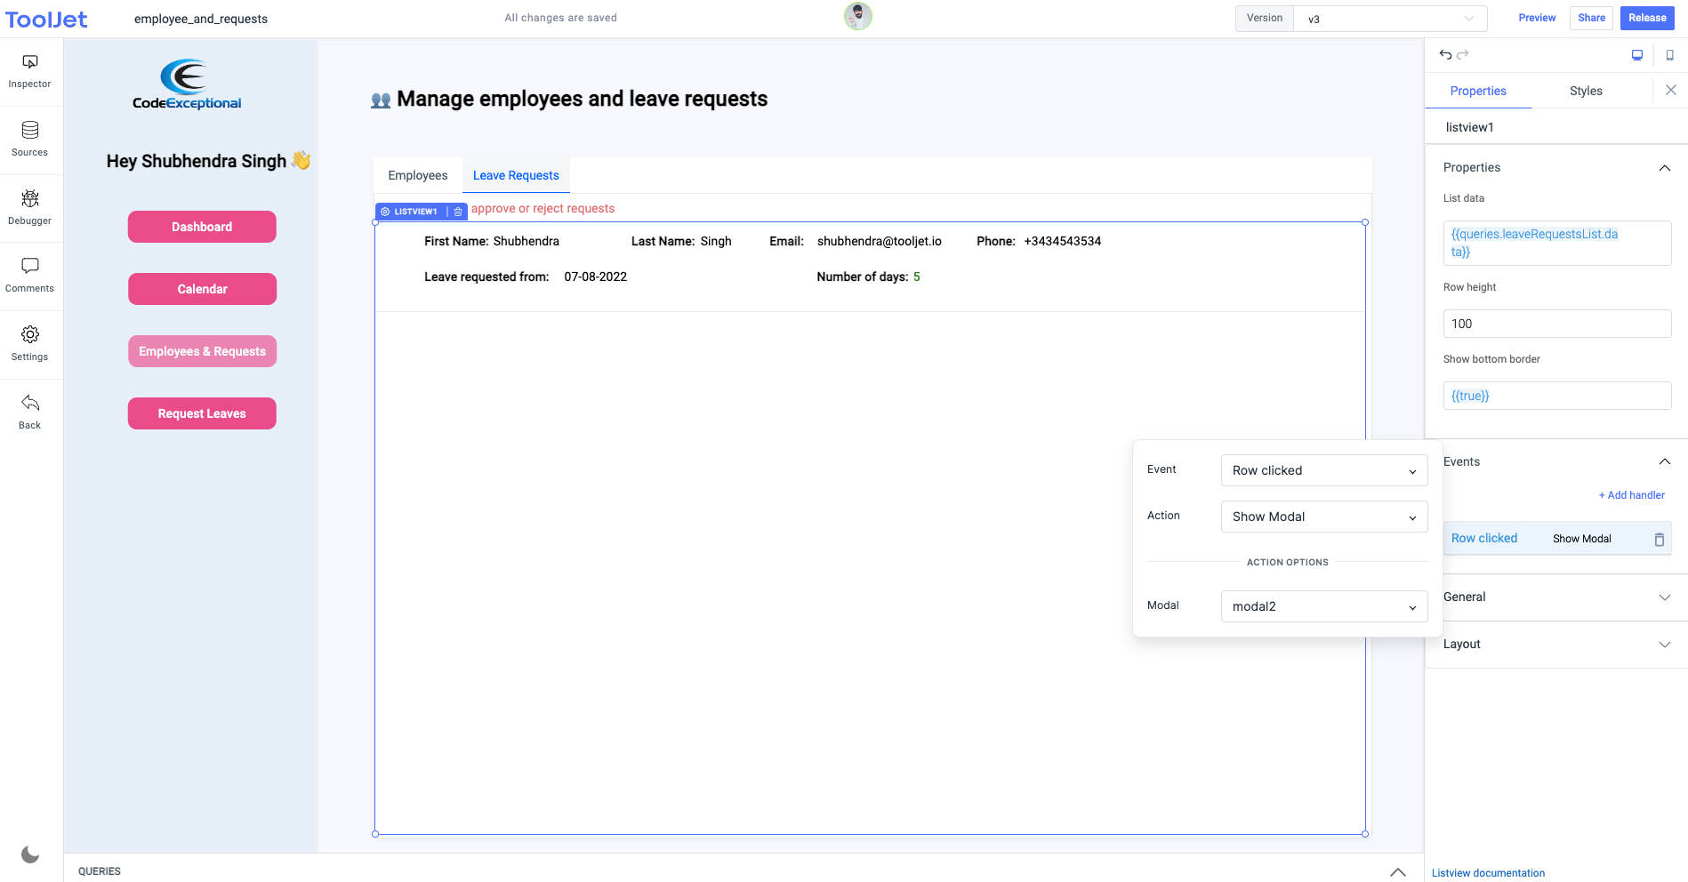Open listview1 settings via its gear badge
The image size is (1688, 882).
(x=386, y=211)
